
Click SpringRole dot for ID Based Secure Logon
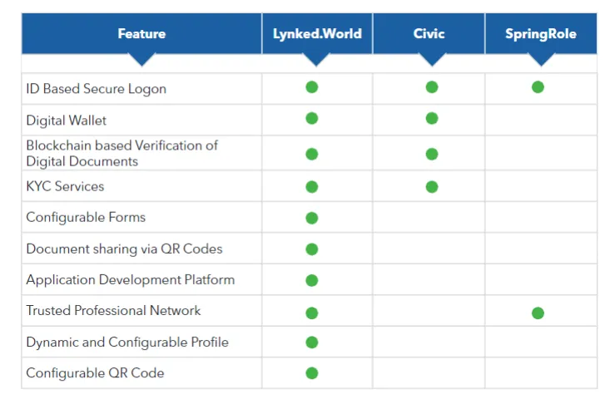coord(538,87)
